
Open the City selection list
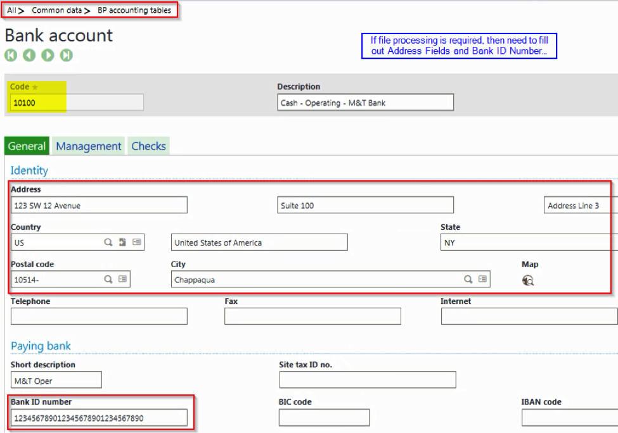482,279
